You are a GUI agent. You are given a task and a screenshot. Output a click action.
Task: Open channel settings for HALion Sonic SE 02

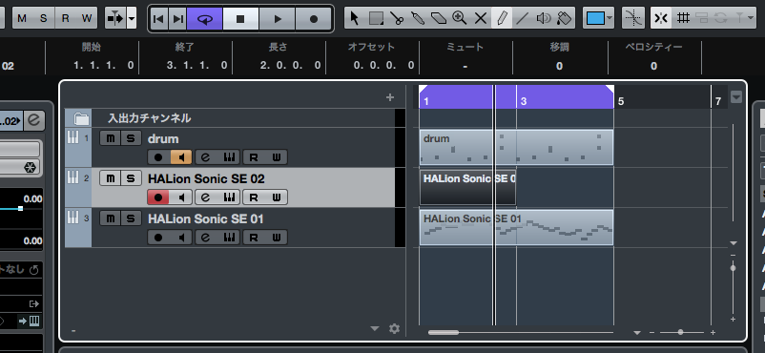click(x=205, y=197)
